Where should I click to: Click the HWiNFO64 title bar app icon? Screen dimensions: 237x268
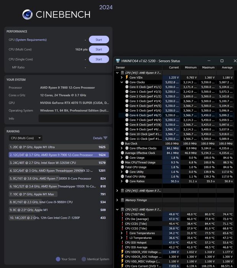(x=118, y=61)
